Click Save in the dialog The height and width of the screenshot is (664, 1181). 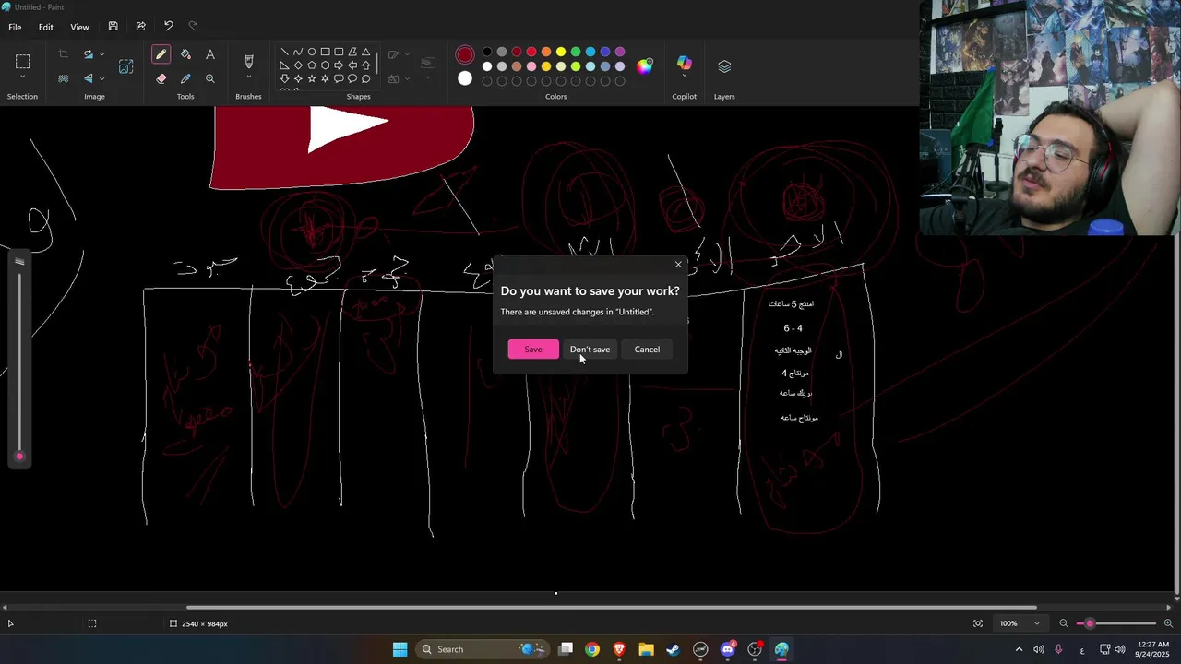(x=533, y=350)
